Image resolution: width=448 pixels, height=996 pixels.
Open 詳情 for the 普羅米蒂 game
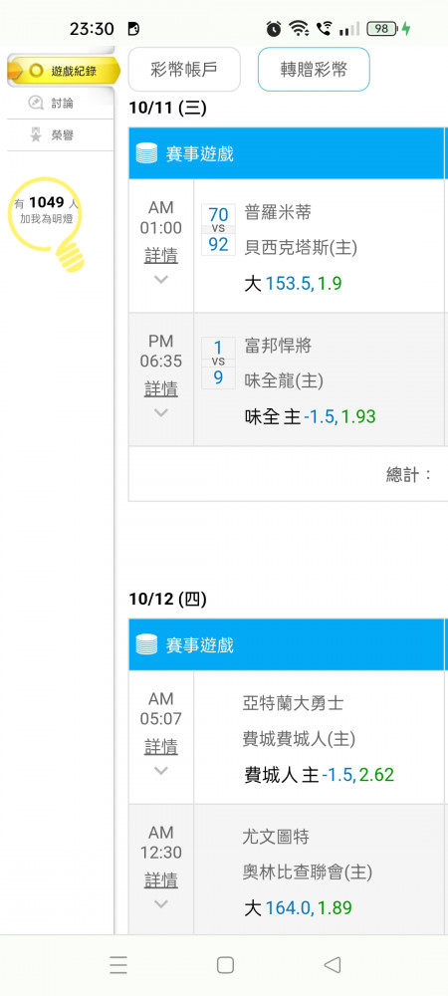161,255
